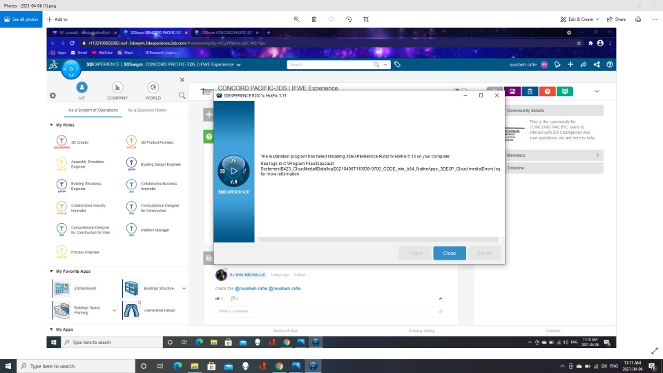The height and width of the screenshot is (373, 663).
Task: Collapse the My Favorite Apps section
Action: click(x=52, y=271)
